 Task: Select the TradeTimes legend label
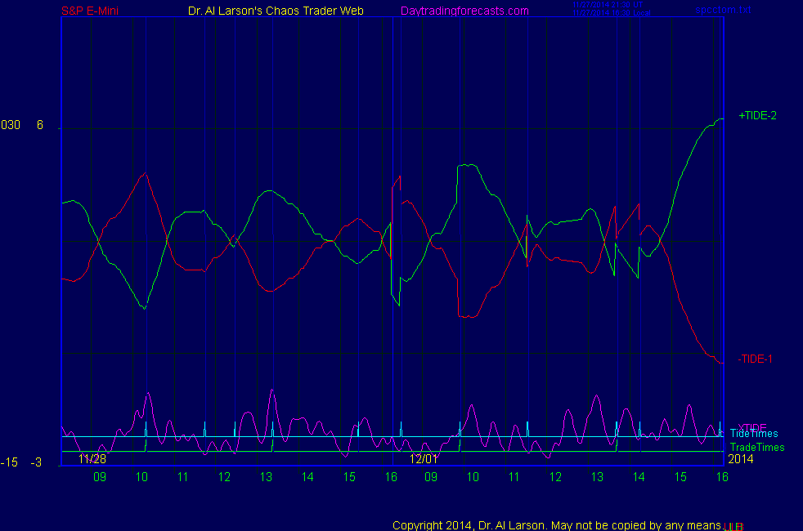pyautogui.click(x=757, y=447)
